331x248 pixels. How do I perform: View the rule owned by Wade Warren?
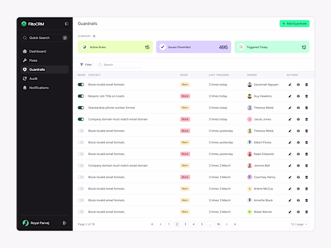298,212
